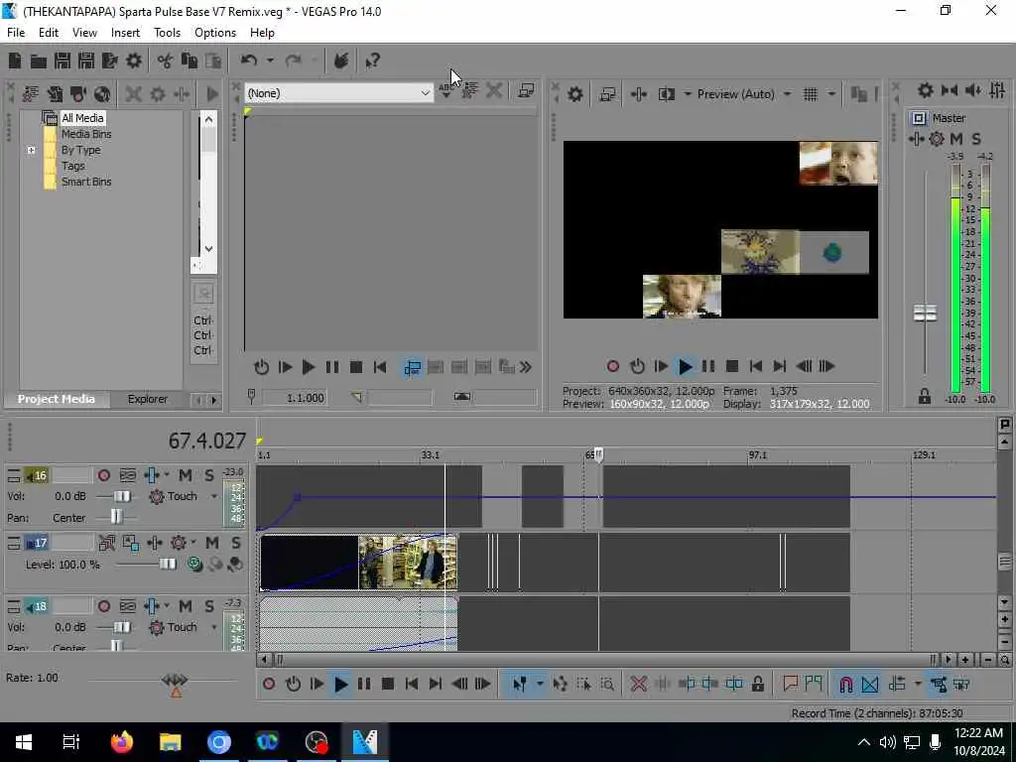Screen dimensions: 1016x762
Task: Adjust track 17 Level slider
Action: point(167,565)
